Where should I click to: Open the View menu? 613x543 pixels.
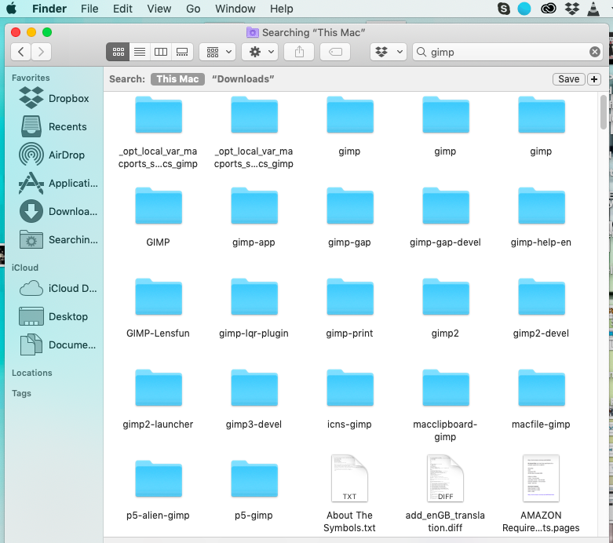(159, 8)
